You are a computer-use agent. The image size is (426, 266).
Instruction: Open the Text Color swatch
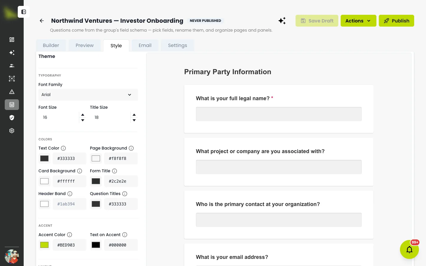click(44, 158)
